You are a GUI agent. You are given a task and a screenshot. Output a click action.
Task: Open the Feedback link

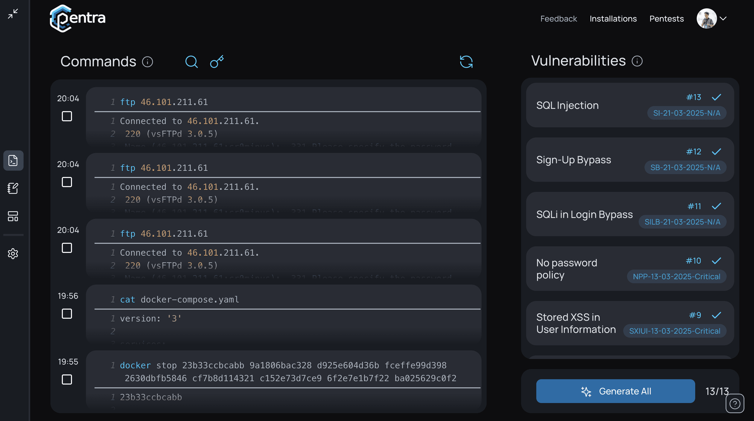[x=558, y=19]
